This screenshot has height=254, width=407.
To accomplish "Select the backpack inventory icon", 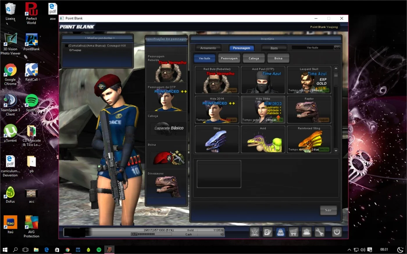I will [x=281, y=232].
